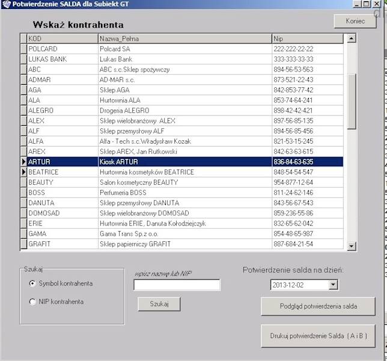Select the DOMOSAD code cell

click(x=62, y=213)
